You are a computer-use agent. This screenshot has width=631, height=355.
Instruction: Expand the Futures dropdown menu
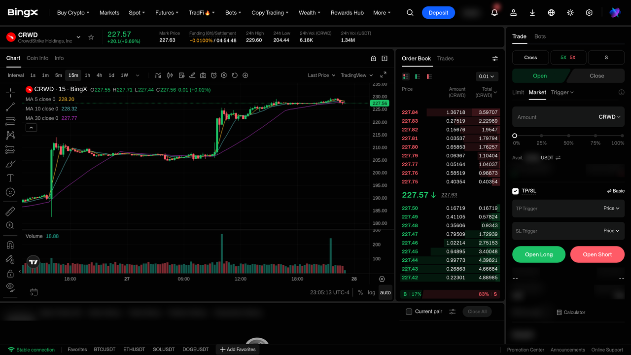pyautogui.click(x=167, y=13)
